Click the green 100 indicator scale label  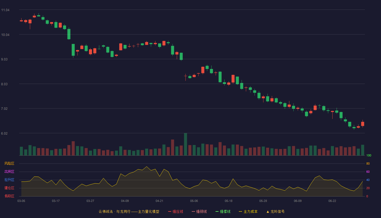point(369,156)
